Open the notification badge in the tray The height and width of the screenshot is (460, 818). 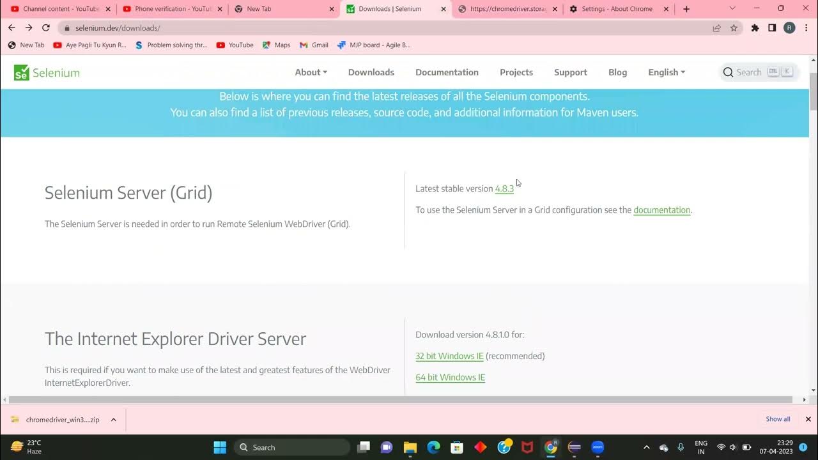point(803,447)
